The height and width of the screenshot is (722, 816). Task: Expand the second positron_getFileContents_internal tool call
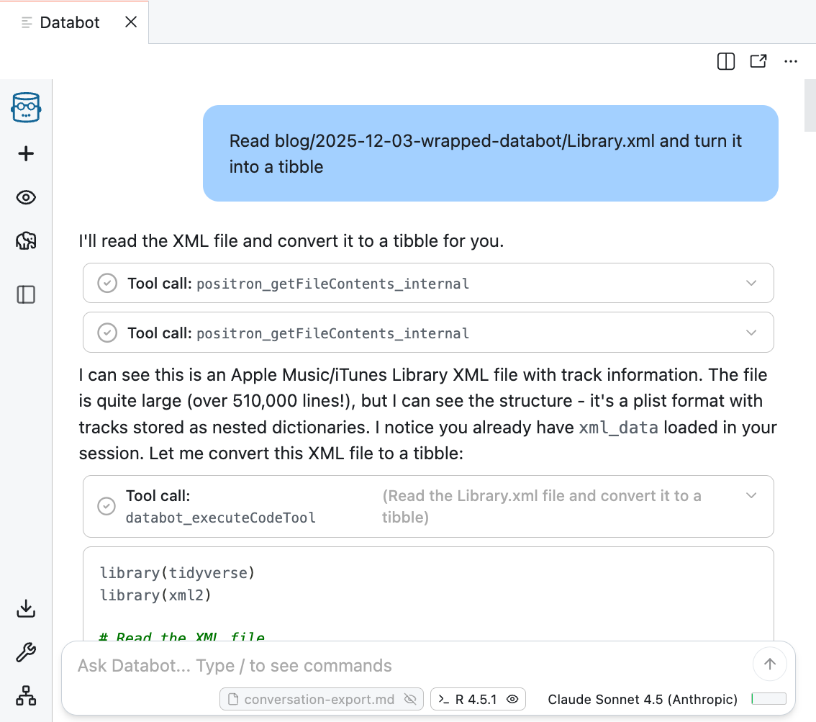pos(751,332)
